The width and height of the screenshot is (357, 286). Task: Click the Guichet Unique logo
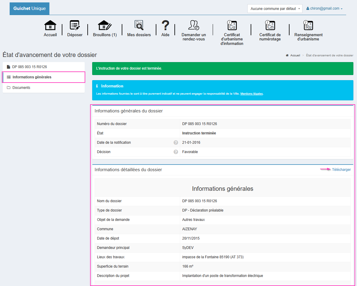[30, 9]
